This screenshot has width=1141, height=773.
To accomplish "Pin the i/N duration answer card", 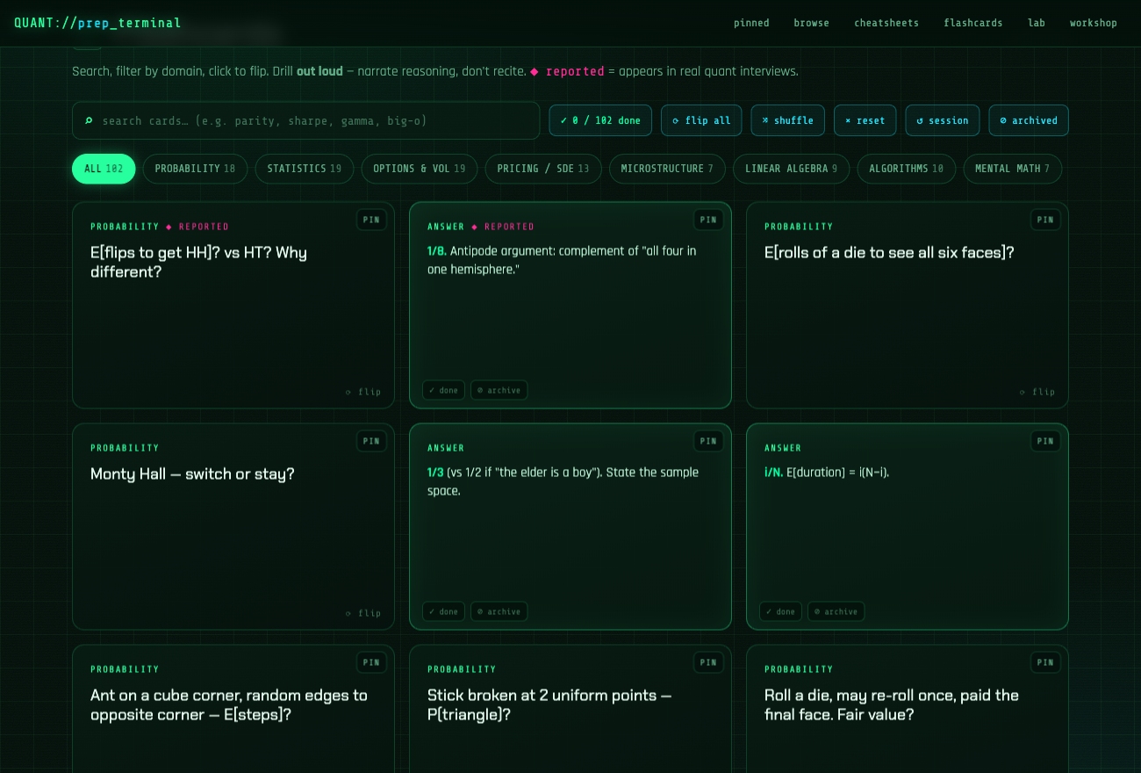I will [1045, 441].
